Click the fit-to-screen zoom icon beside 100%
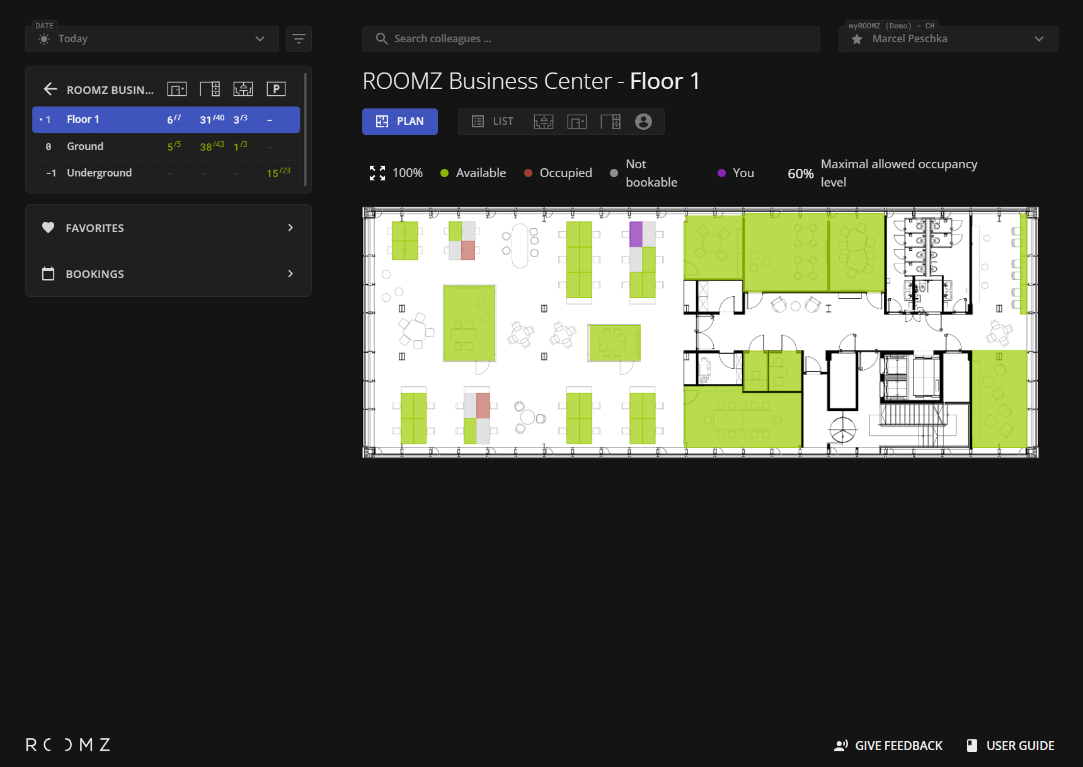Screen dimensions: 1083x767 (377, 173)
